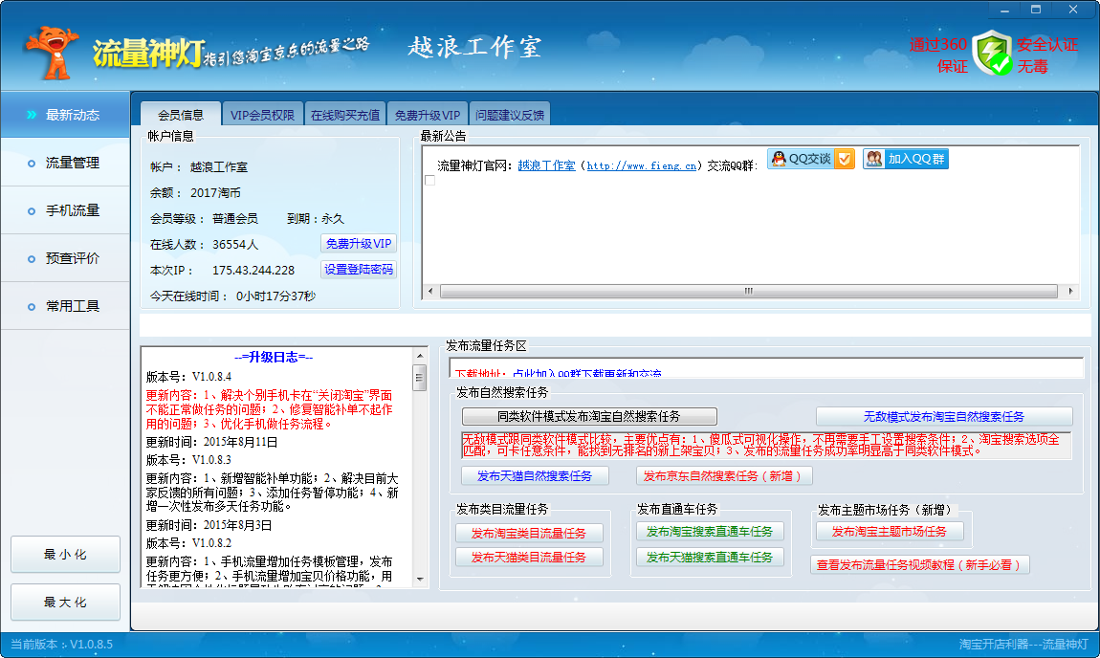Image resolution: width=1100 pixels, height=658 pixels.
Task: Click the orange mascot logo icon
Action: pos(52,52)
